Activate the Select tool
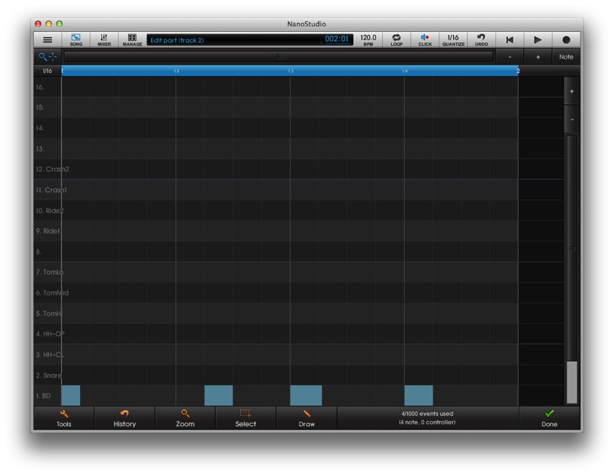This screenshot has width=614, height=475. [246, 419]
